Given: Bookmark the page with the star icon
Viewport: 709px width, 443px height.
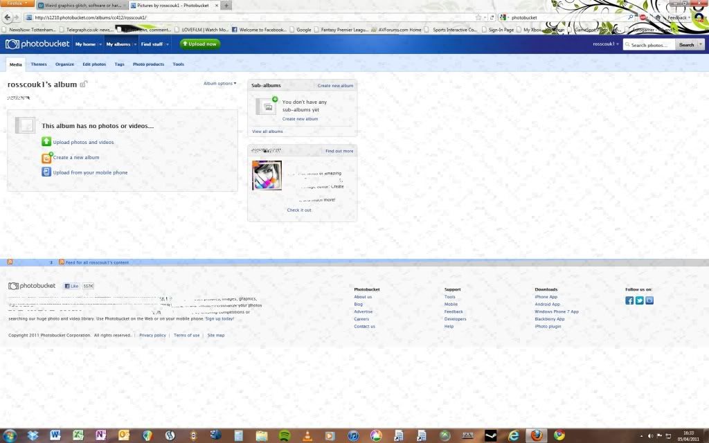Looking at the screenshot, I should point(478,17).
